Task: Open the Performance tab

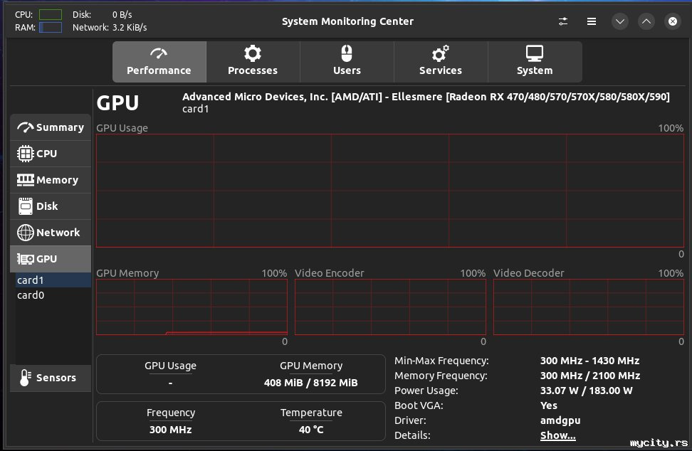Action: point(159,62)
